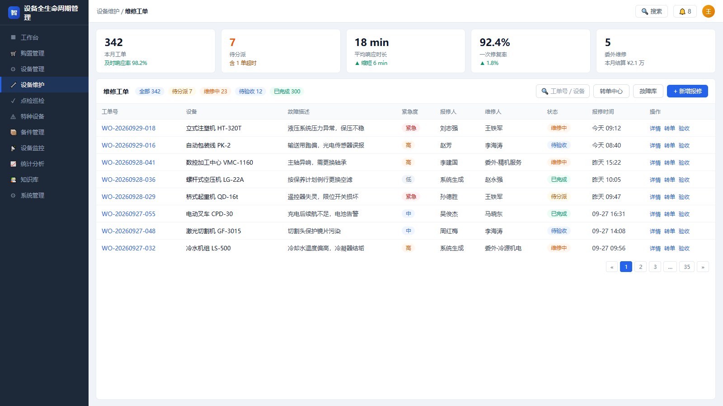Click the 342 本月工单 statistics card
The image size is (723, 406).
[155, 51]
